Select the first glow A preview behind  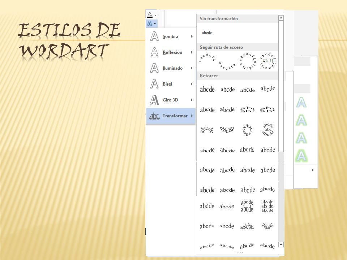tap(301, 102)
